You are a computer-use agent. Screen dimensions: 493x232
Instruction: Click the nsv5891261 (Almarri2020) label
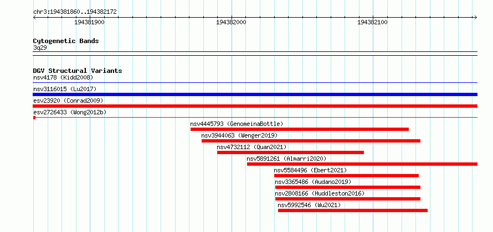[x=287, y=159]
